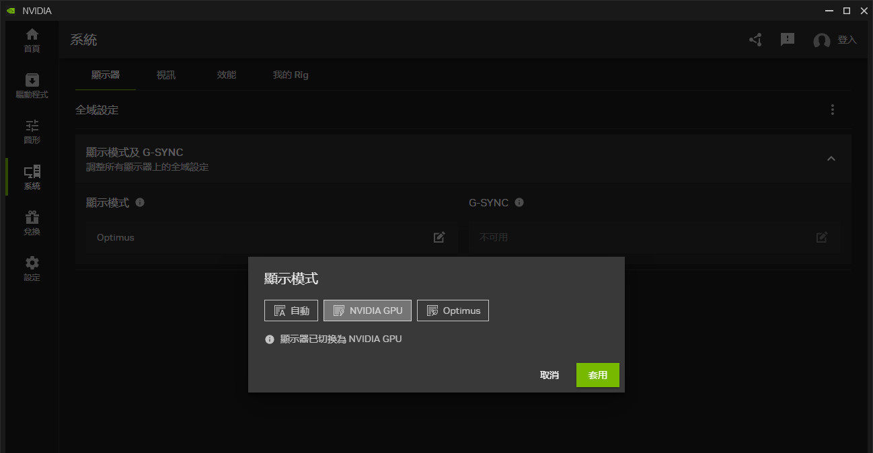873x453 pixels.
Task: Select Optimus display mode option
Action: pyautogui.click(x=453, y=311)
